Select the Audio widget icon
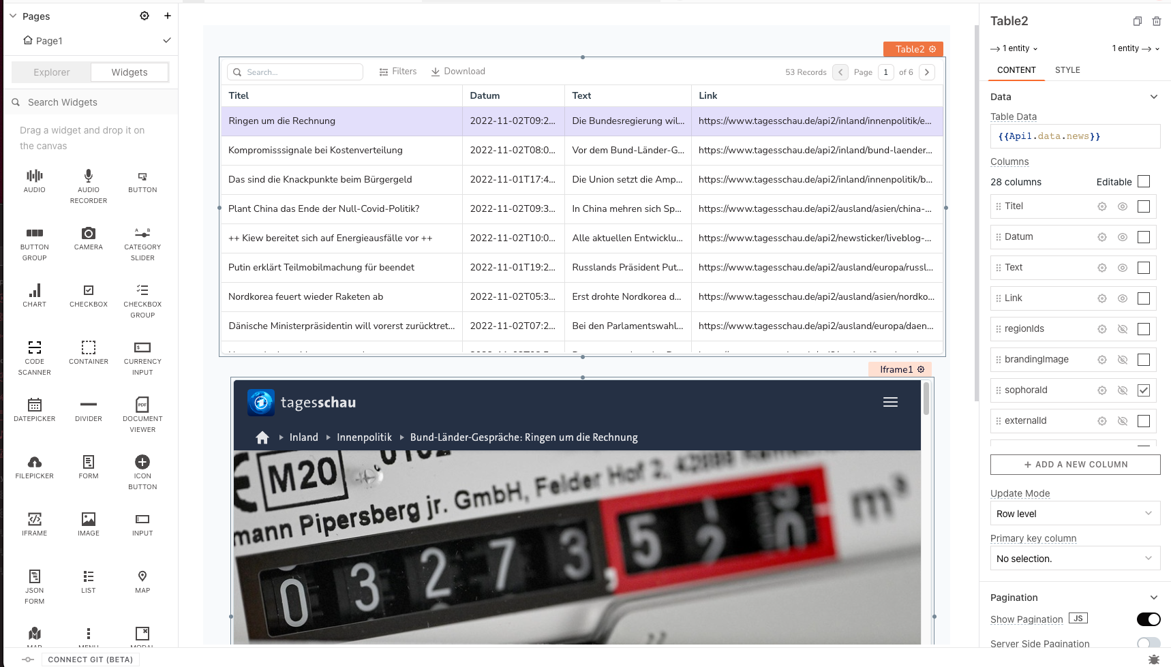The image size is (1171, 667). [x=35, y=176]
